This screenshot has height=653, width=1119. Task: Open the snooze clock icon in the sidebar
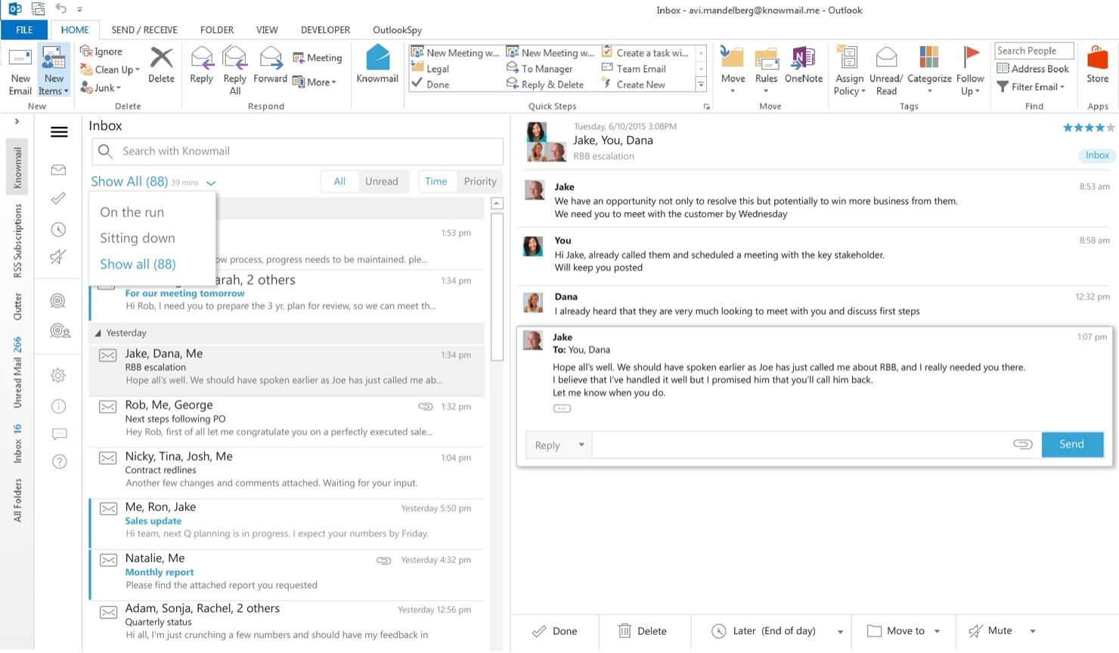pos(58,229)
